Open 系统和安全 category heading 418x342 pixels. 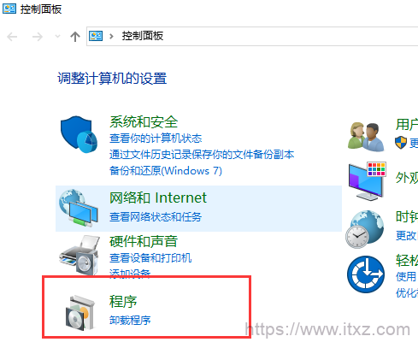(x=144, y=122)
